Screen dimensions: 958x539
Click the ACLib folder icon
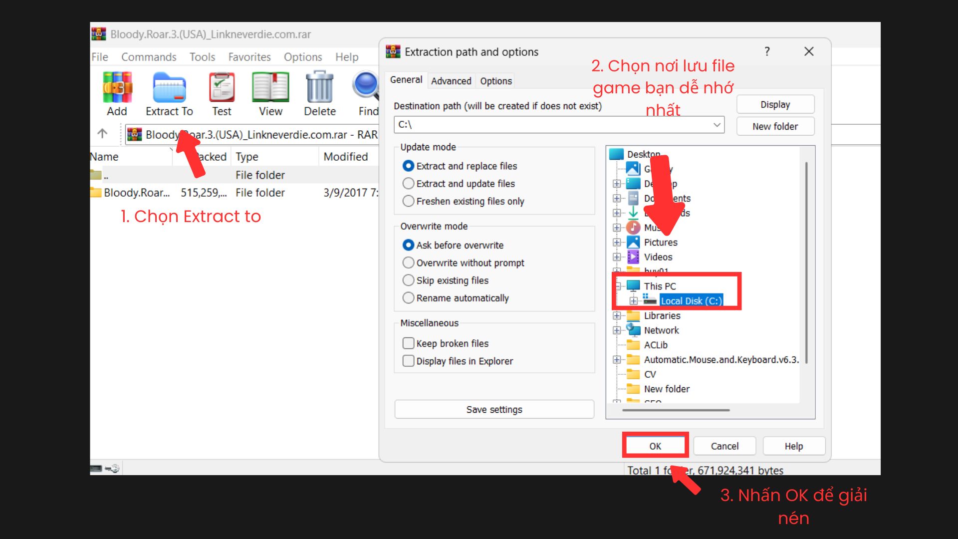tap(633, 344)
